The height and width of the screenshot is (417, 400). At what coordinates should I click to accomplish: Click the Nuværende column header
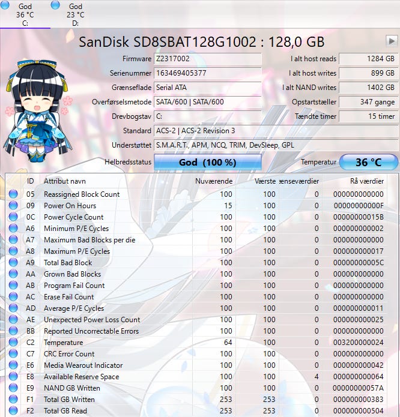[x=214, y=181]
